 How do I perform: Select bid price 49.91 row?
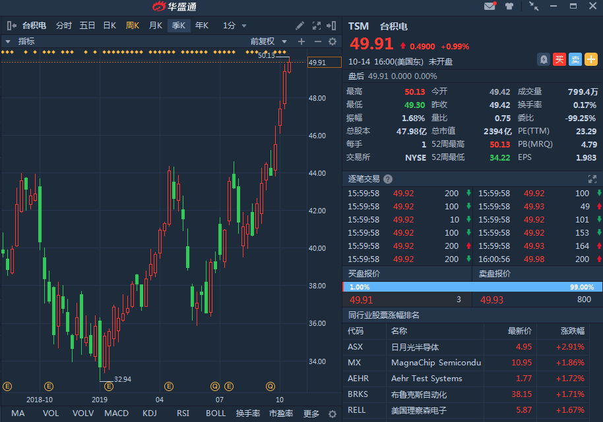407,300
